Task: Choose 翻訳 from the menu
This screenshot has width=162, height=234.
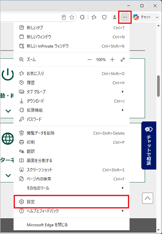Action: click(72, 151)
